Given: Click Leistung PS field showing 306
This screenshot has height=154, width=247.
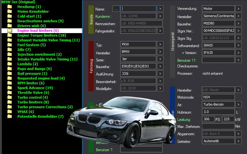Looking at the screenshot, I should click(x=208, y=119).
